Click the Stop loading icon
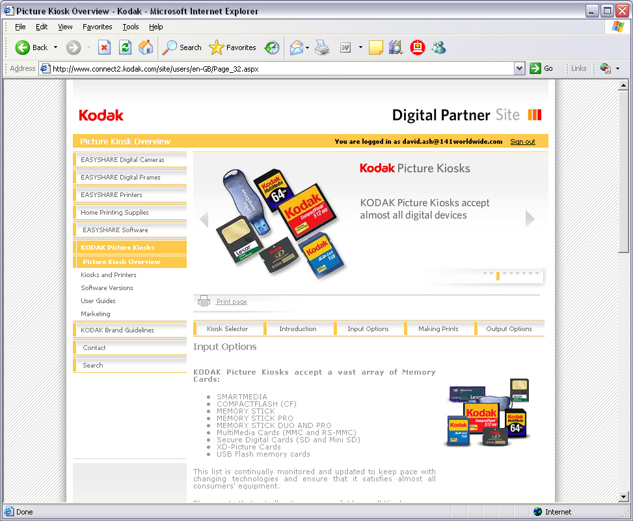The image size is (633, 521). (x=104, y=47)
